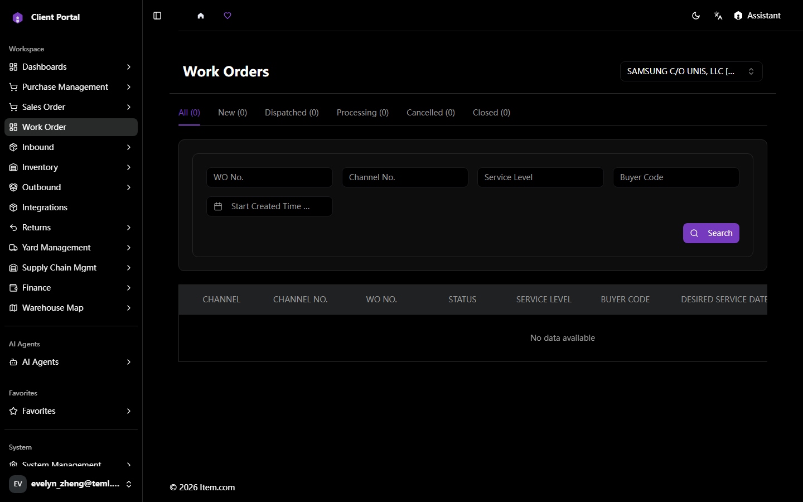Select the Work Order sidebar item
The height and width of the screenshot is (502, 803).
pyautogui.click(x=71, y=127)
